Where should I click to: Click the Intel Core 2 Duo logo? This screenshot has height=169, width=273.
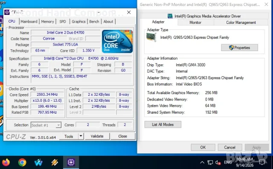pos(117,41)
